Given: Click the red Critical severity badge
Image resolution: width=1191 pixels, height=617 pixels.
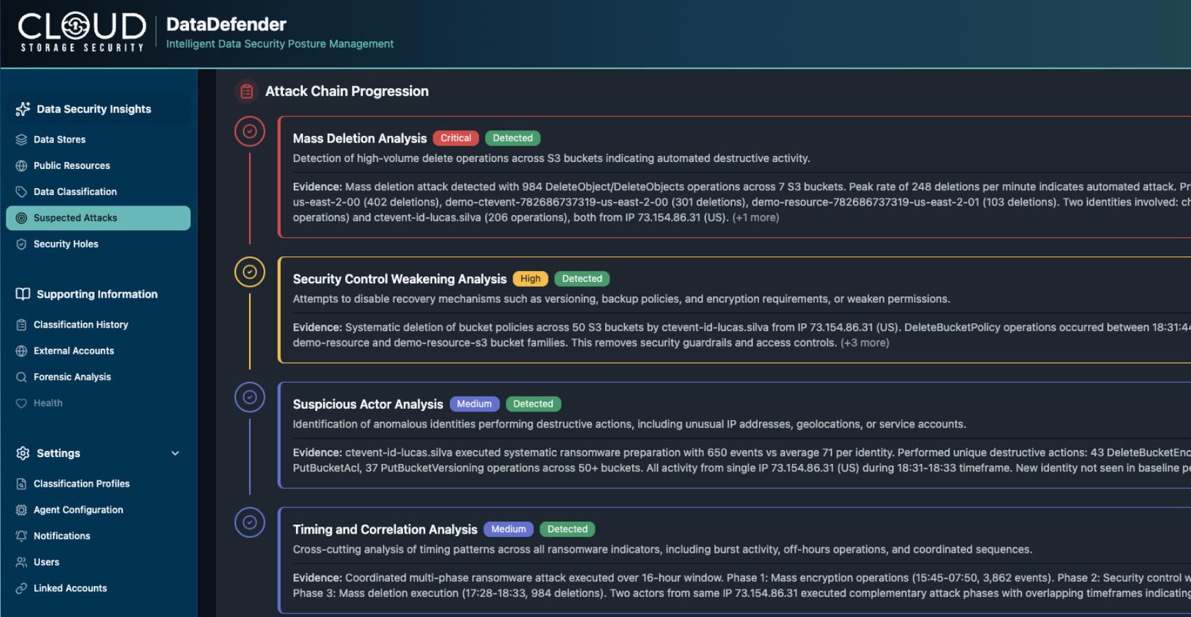Looking at the screenshot, I should coord(455,138).
